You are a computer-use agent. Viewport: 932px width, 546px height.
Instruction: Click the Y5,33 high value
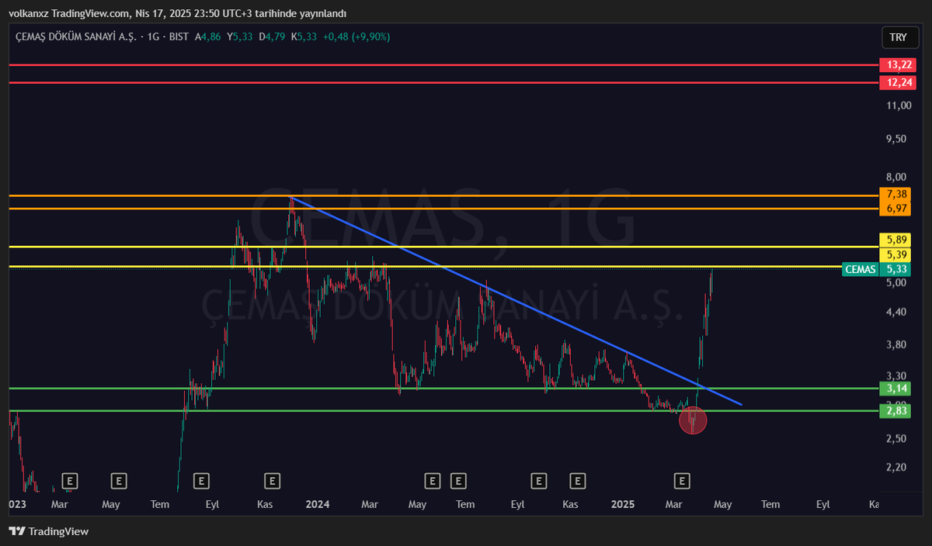pos(242,36)
